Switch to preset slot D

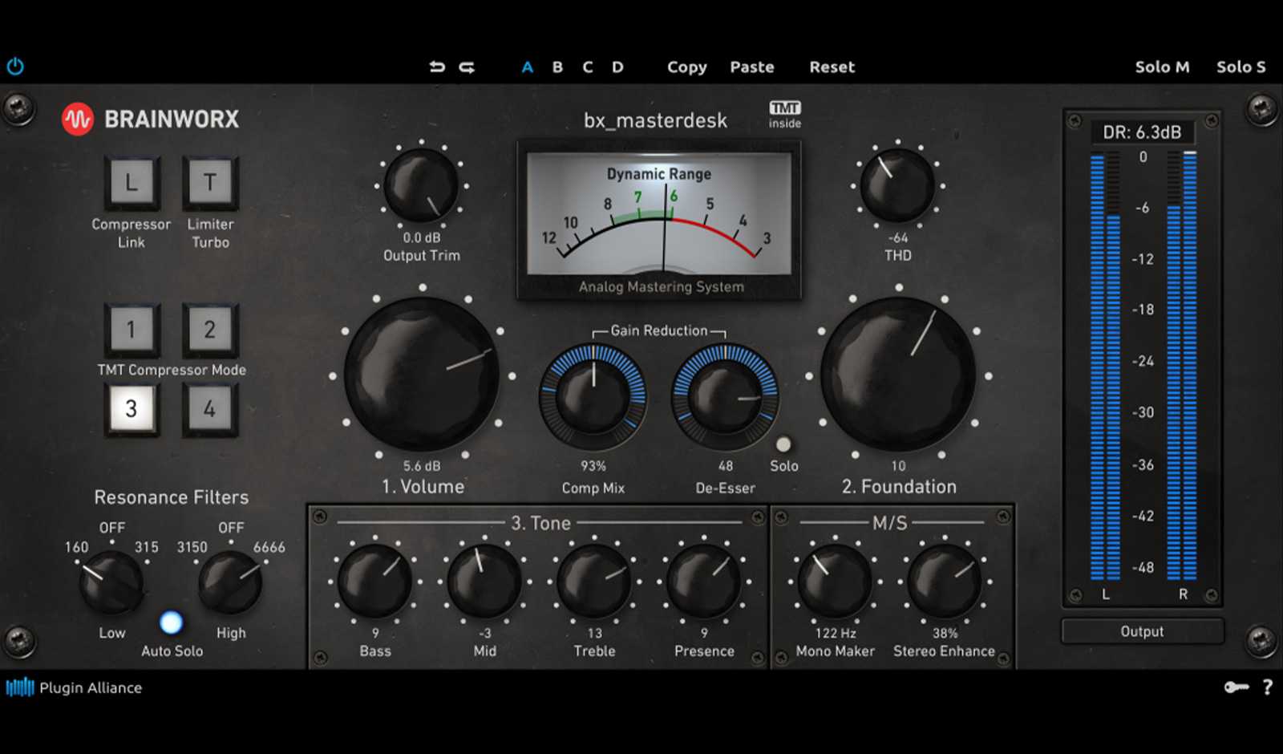point(617,67)
